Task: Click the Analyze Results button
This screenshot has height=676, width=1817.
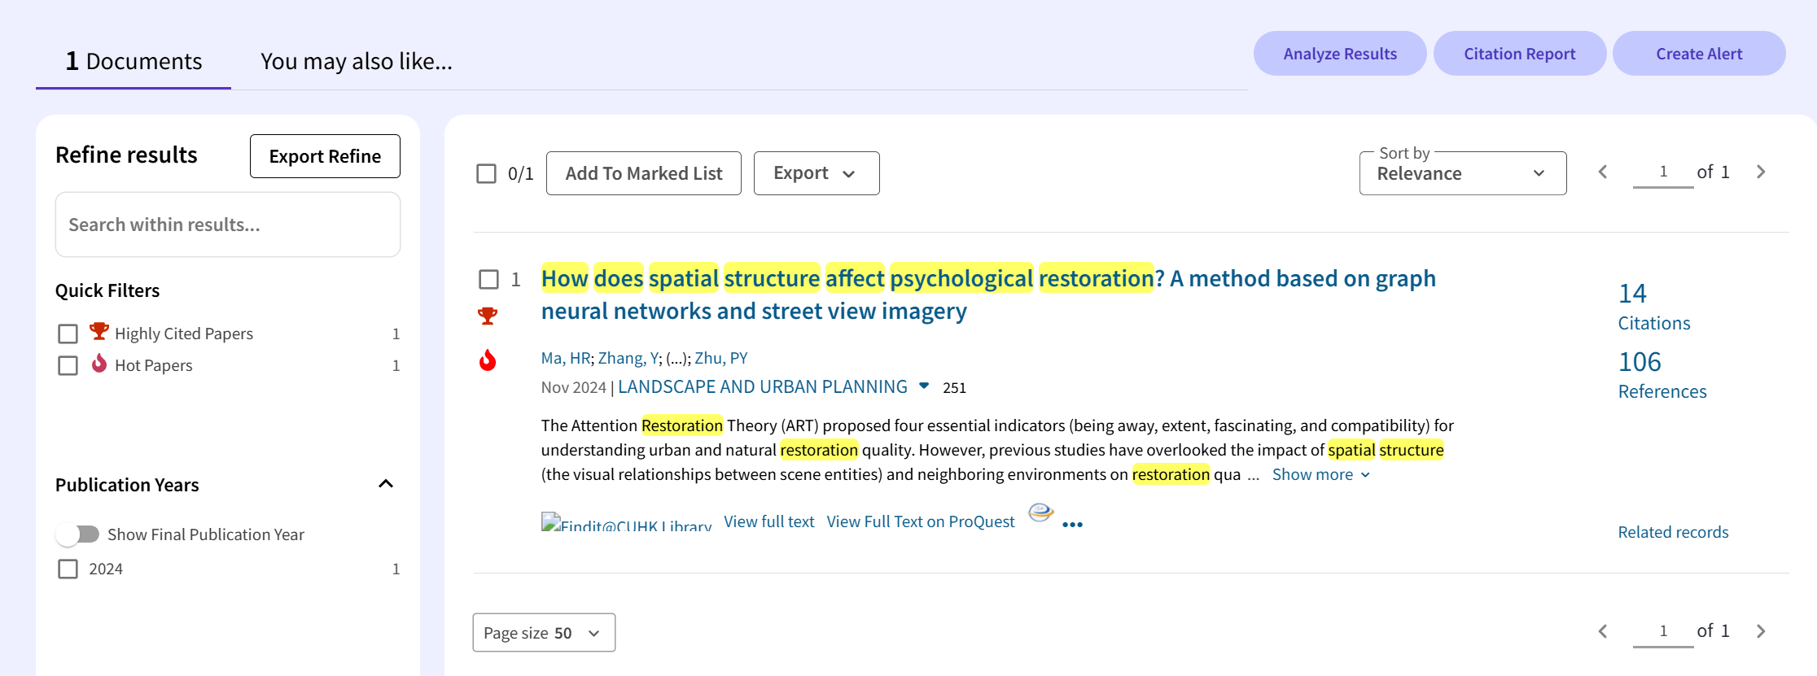Action: [1339, 54]
